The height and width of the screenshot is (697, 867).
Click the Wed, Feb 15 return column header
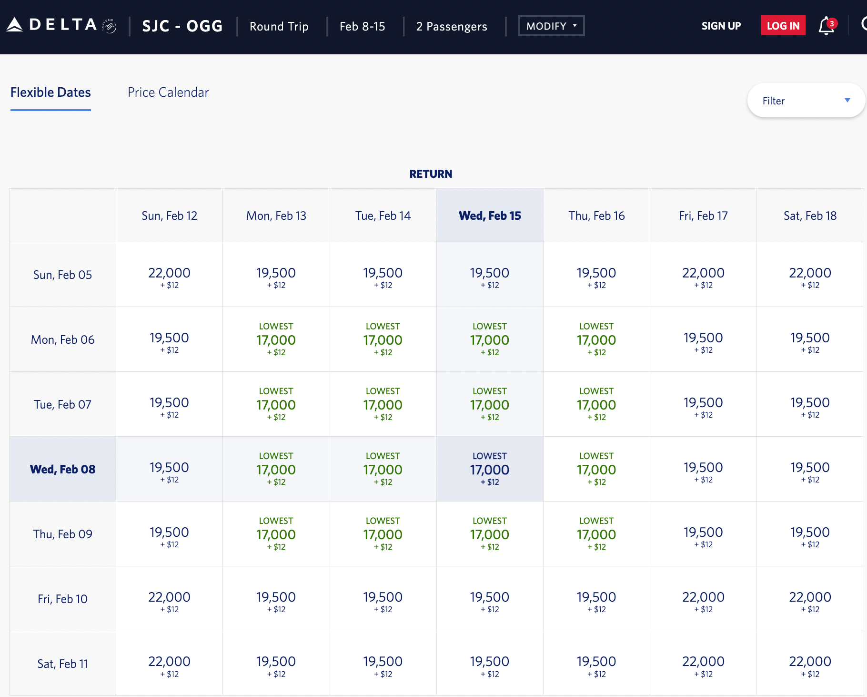(490, 216)
